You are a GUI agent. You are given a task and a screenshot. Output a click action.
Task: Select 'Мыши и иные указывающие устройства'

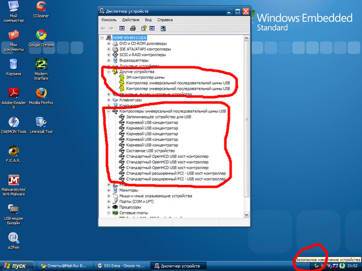pos(156,196)
